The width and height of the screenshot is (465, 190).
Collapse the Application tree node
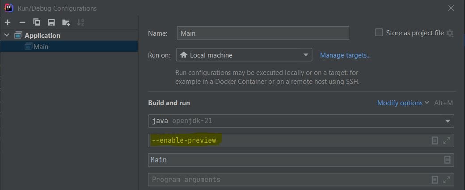(7, 35)
